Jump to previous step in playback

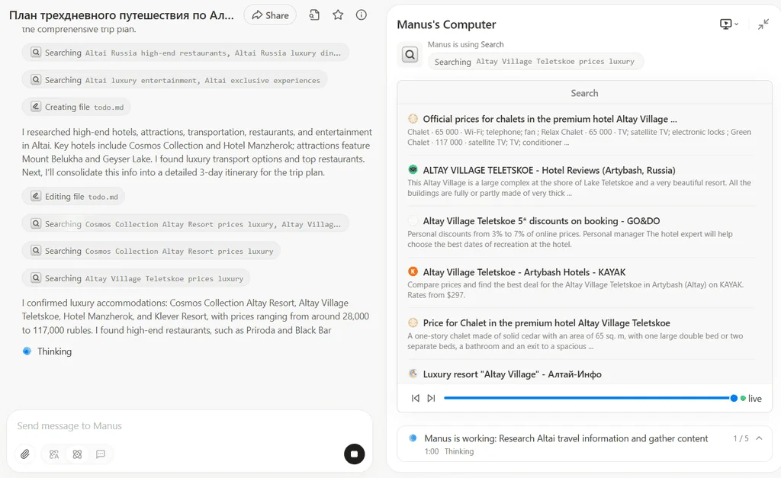[x=416, y=398]
